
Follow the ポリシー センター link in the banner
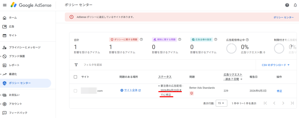(284, 17)
